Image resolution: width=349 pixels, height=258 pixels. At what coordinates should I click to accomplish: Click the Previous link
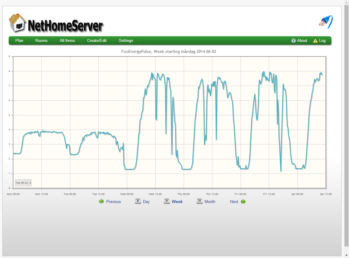tap(113, 202)
